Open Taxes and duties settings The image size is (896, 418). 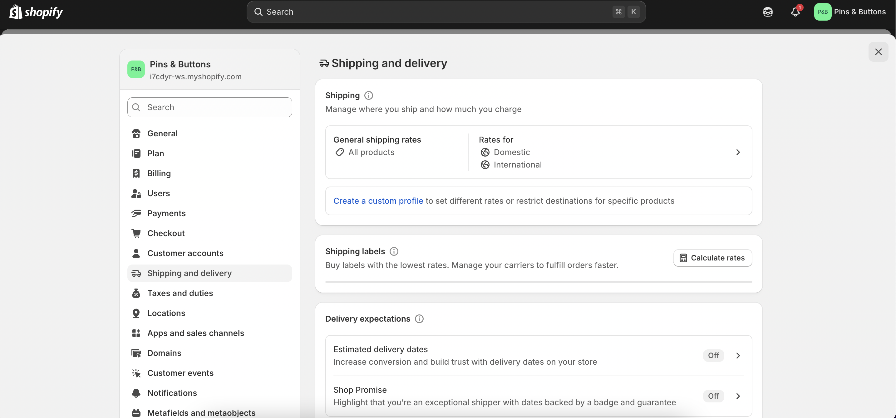point(180,293)
